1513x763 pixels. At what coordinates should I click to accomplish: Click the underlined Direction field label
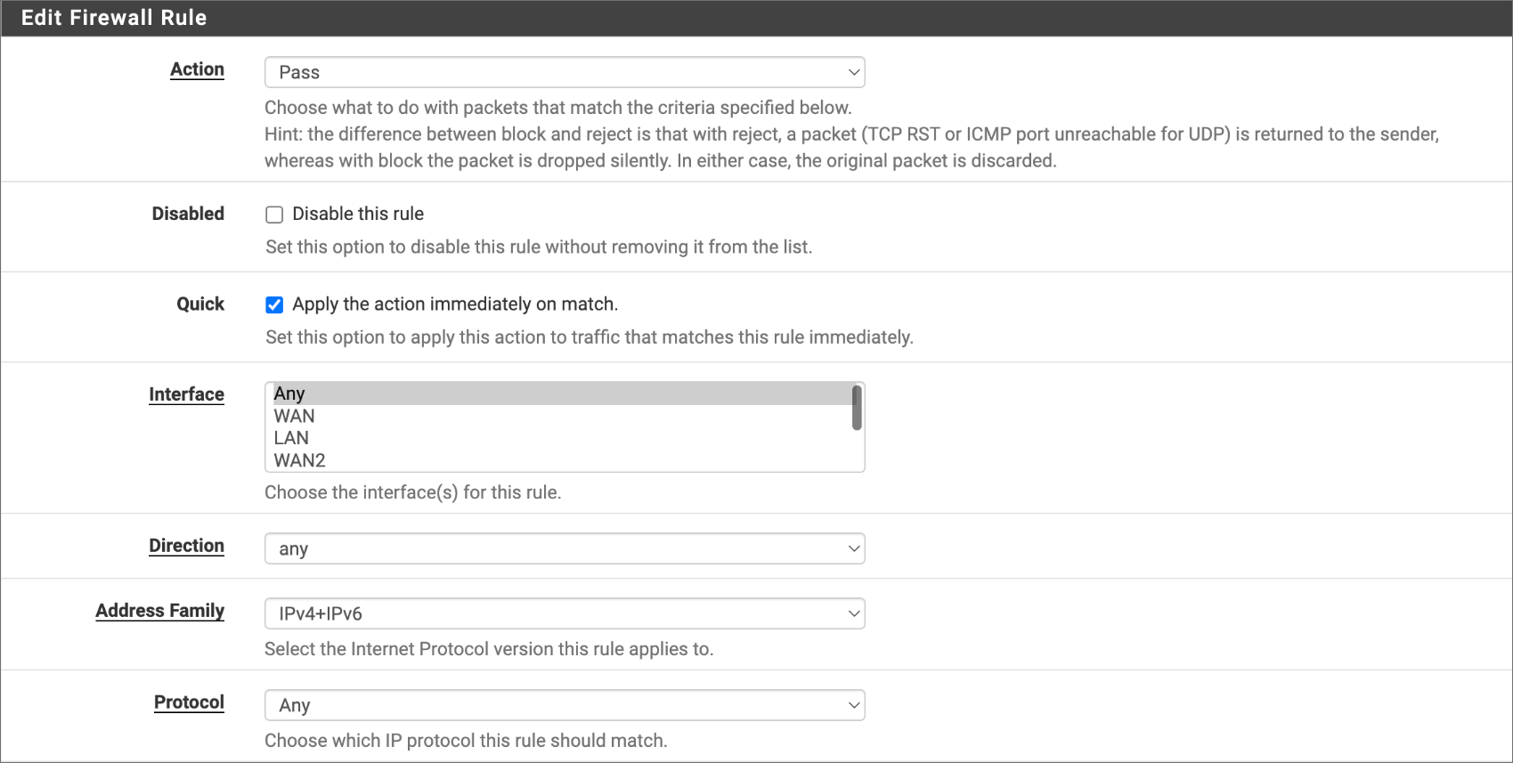point(186,546)
